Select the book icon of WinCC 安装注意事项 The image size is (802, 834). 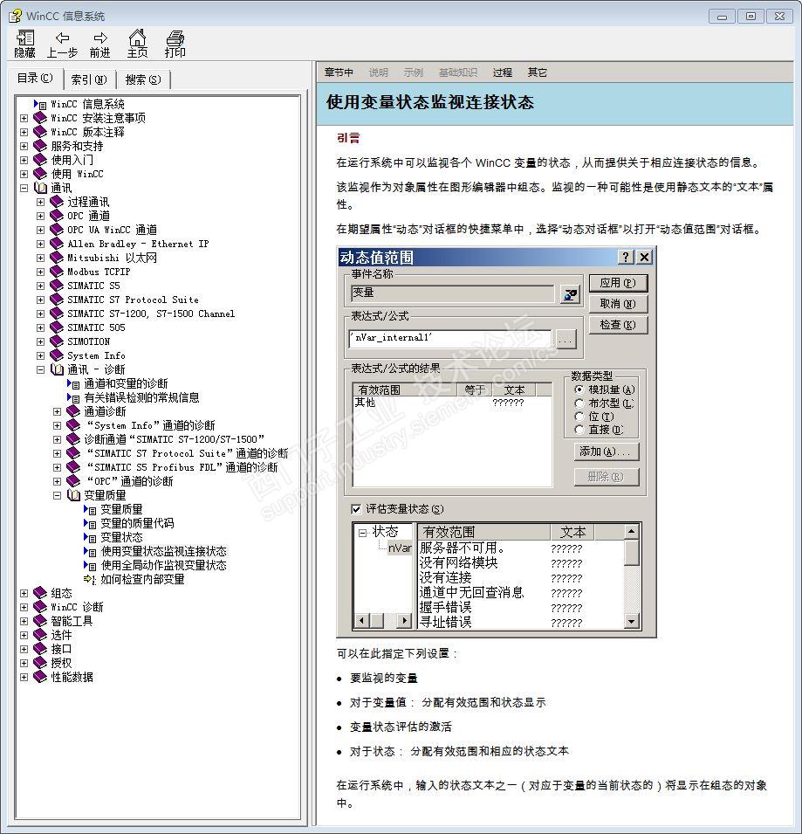40,118
